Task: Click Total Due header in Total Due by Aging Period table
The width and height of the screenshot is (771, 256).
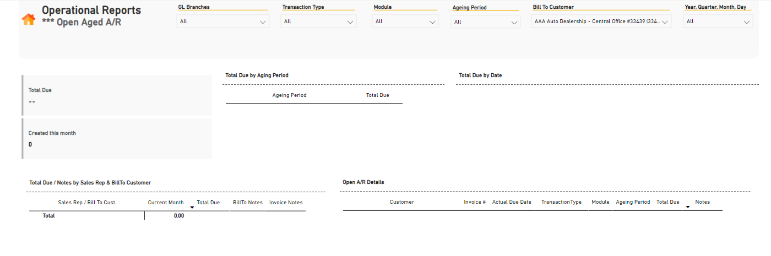Action: click(377, 95)
